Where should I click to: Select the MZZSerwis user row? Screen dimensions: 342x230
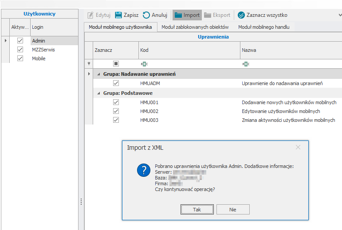tap(43, 50)
